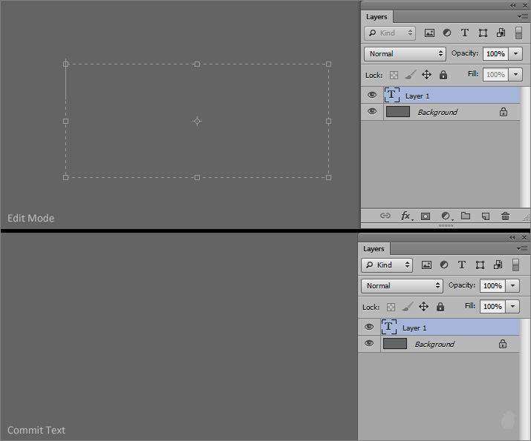Screen dimensions: 531x441
Task: Click the new group folder icon
Action: coord(466,216)
